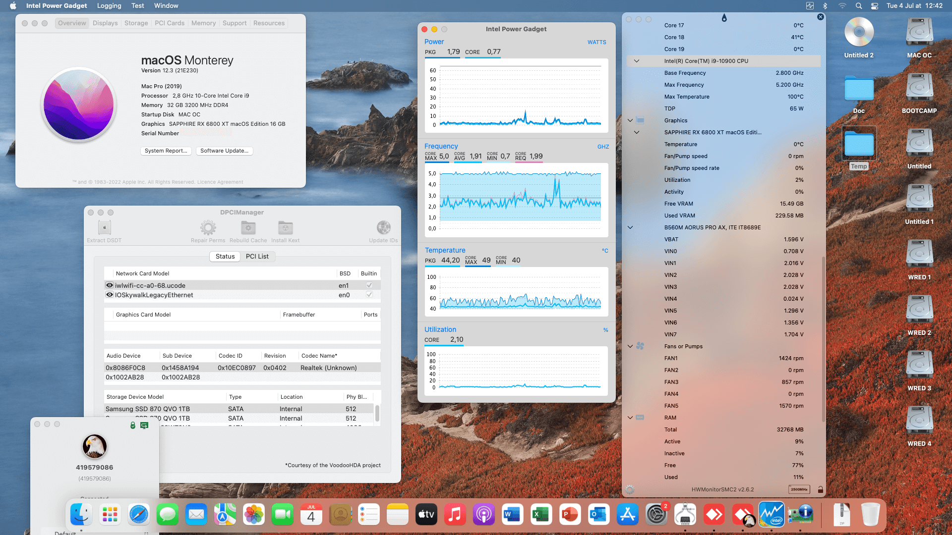Collapse SAPPHIRE RX 6800 XT section
The width and height of the screenshot is (952, 535).
pyautogui.click(x=637, y=132)
